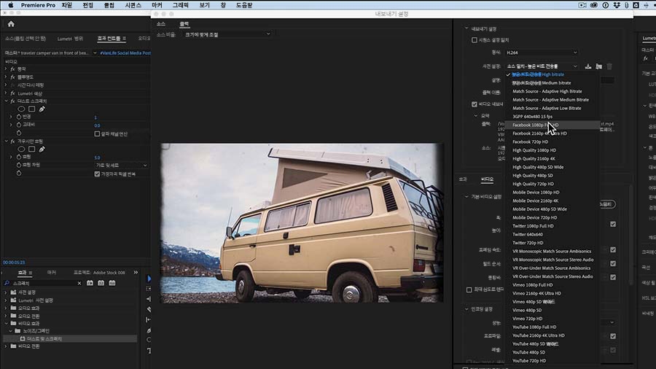Viewport: 656px width, 369px height.
Task: Expand the 불투명도 effect
Action: [x=7, y=77]
